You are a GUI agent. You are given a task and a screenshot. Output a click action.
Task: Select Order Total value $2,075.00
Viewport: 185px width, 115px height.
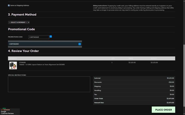170,98
